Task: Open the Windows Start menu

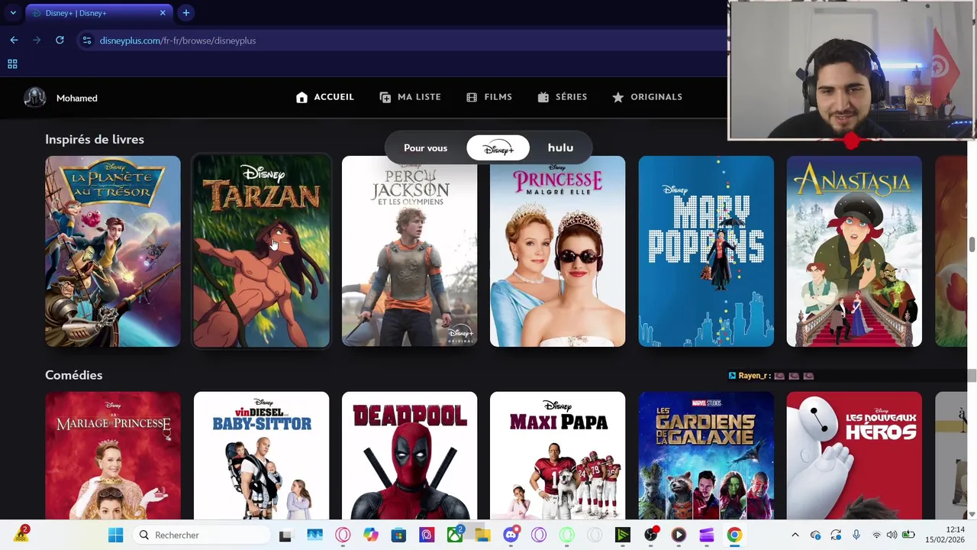Action: coord(116,535)
